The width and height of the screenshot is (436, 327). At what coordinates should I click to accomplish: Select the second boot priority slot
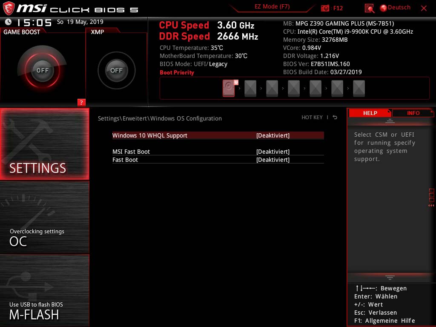pyautogui.click(x=250, y=89)
